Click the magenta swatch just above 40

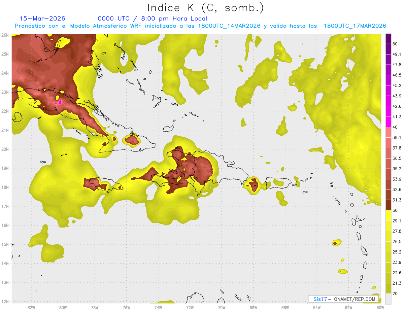tap(388, 122)
